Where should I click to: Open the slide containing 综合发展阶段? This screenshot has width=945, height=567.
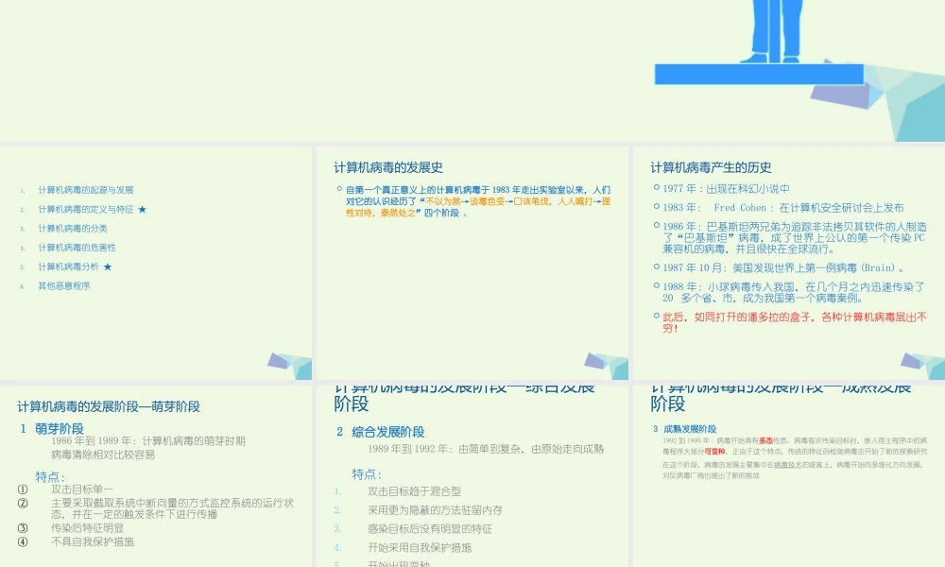coord(472,476)
